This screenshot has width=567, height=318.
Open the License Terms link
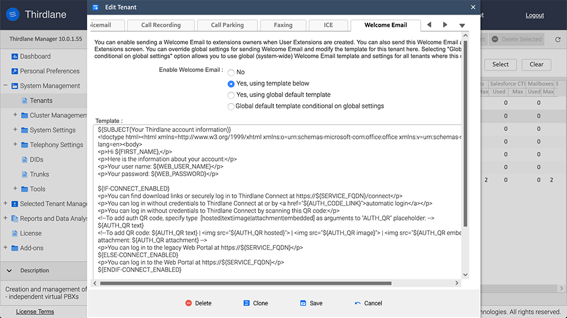[x=35, y=312]
